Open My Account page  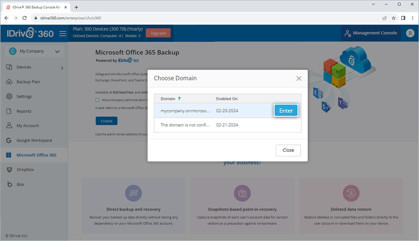click(x=27, y=126)
